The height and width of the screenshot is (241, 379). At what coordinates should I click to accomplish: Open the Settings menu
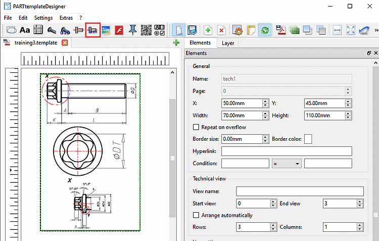pyautogui.click(x=43, y=18)
